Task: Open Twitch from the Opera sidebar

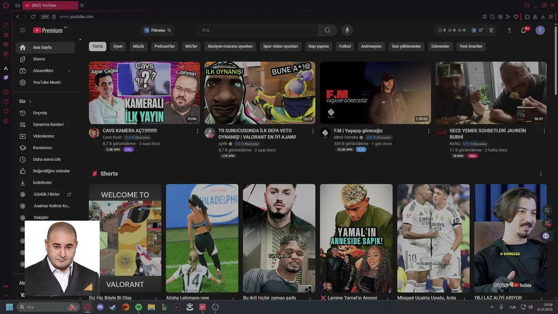Action: click(x=6, y=78)
